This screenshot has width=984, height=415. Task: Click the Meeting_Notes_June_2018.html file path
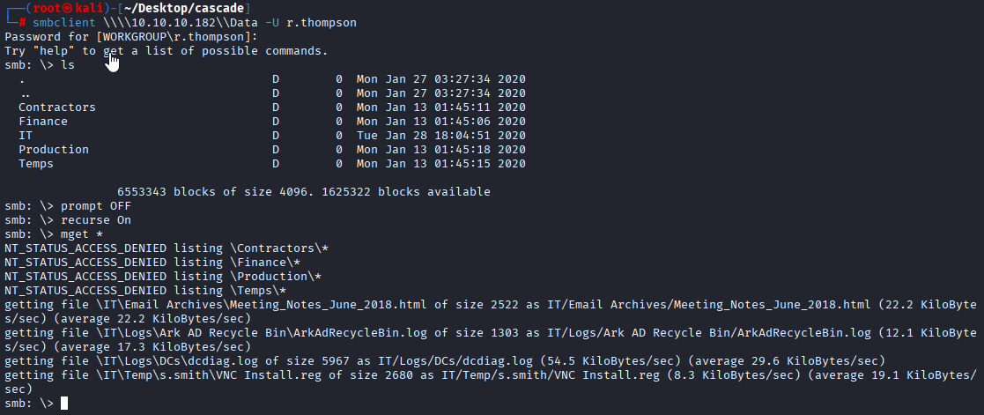coord(261,305)
